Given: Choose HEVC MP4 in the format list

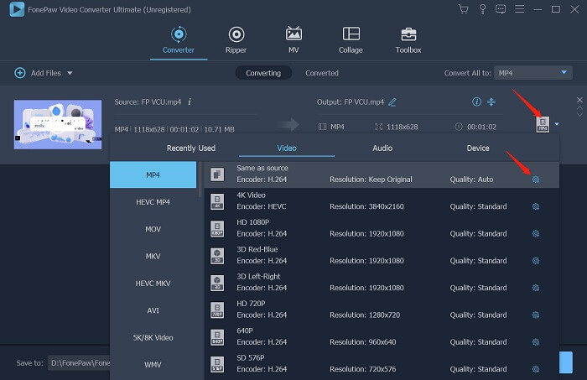Looking at the screenshot, I should pyautogui.click(x=153, y=202).
